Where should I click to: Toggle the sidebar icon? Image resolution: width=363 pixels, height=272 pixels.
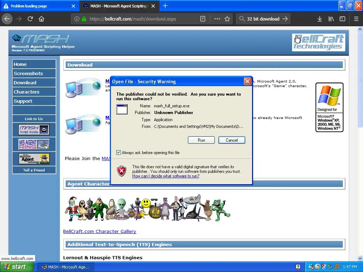coord(342,19)
